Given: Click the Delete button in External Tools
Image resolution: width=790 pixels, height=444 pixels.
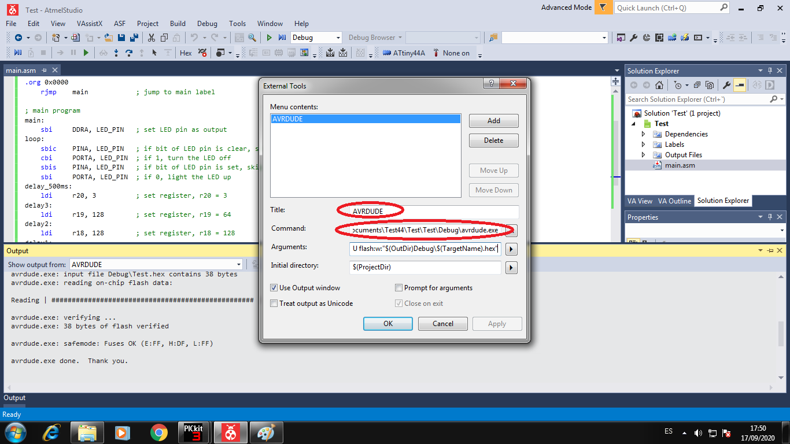Looking at the screenshot, I should tap(494, 140).
